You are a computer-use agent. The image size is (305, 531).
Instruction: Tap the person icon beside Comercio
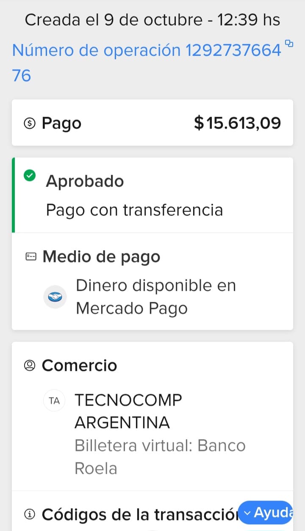click(30, 365)
